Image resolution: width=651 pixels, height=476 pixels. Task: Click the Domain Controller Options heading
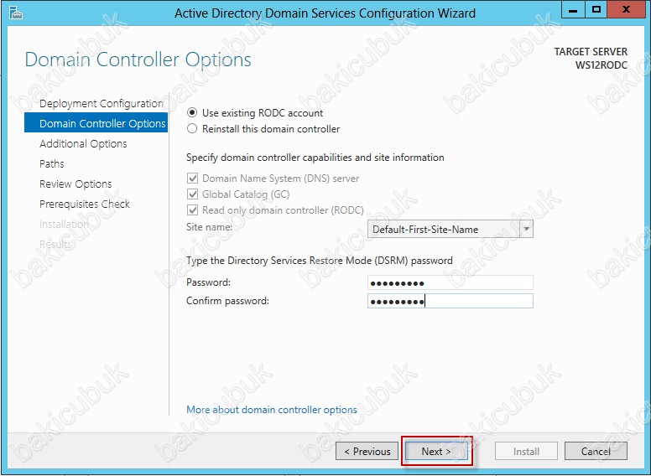click(x=138, y=59)
